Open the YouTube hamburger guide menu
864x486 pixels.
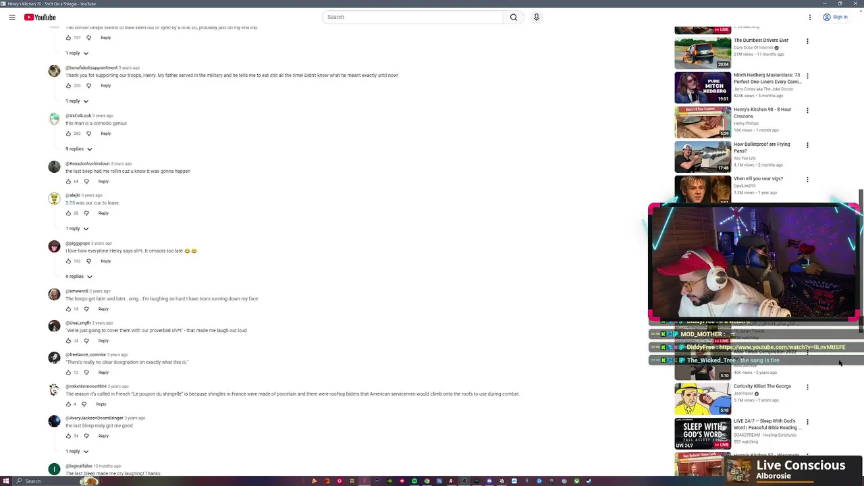[12, 17]
